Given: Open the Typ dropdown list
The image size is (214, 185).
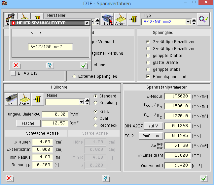Looking at the screenshot, I should 188,22.
